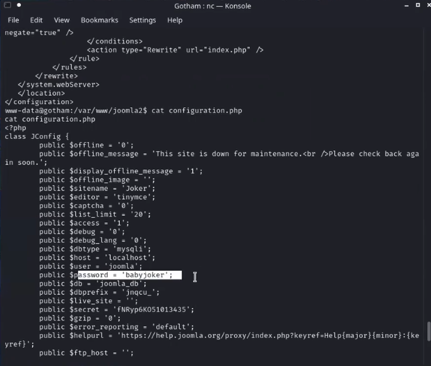Click the terminal scrollbar handle
This screenshot has width=431, height=366.
(x=428, y=331)
